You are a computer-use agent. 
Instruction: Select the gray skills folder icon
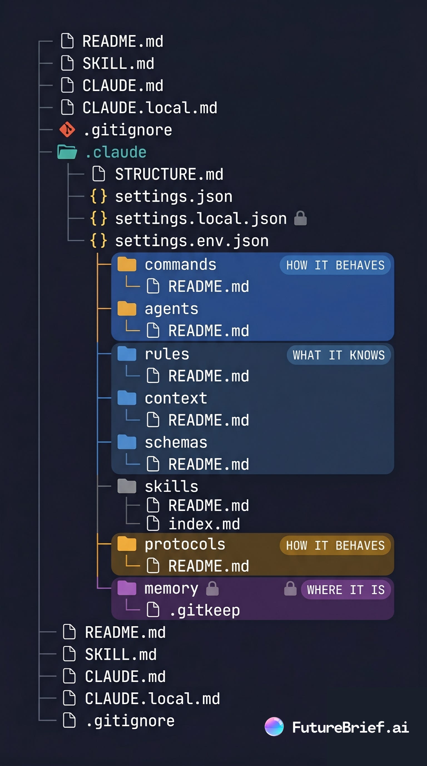click(127, 486)
